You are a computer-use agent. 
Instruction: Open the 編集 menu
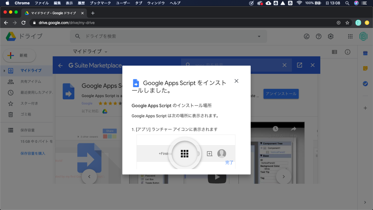tap(57, 3)
